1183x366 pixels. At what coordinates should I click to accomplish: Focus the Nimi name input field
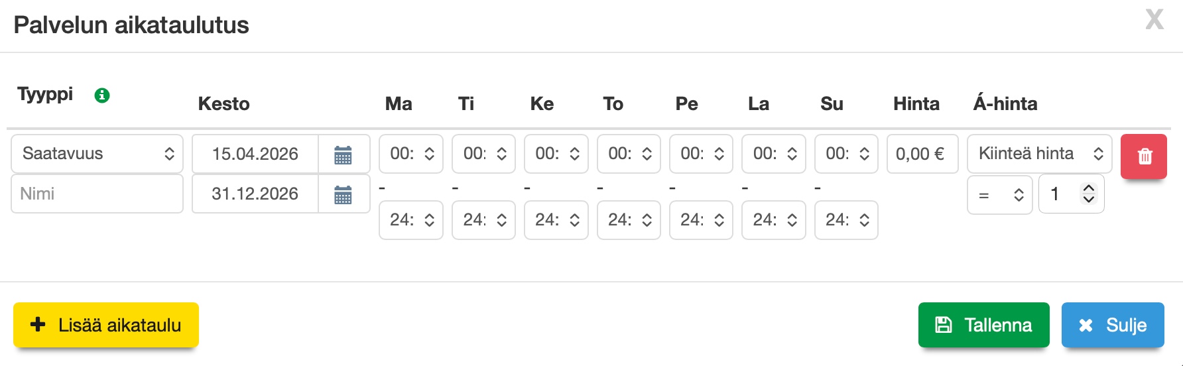point(97,194)
